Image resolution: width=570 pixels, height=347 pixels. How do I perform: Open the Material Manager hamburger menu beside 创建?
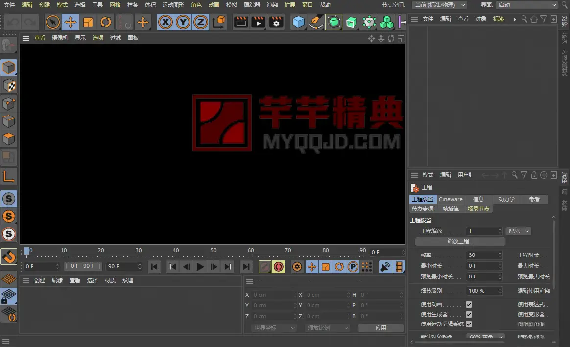pos(26,280)
